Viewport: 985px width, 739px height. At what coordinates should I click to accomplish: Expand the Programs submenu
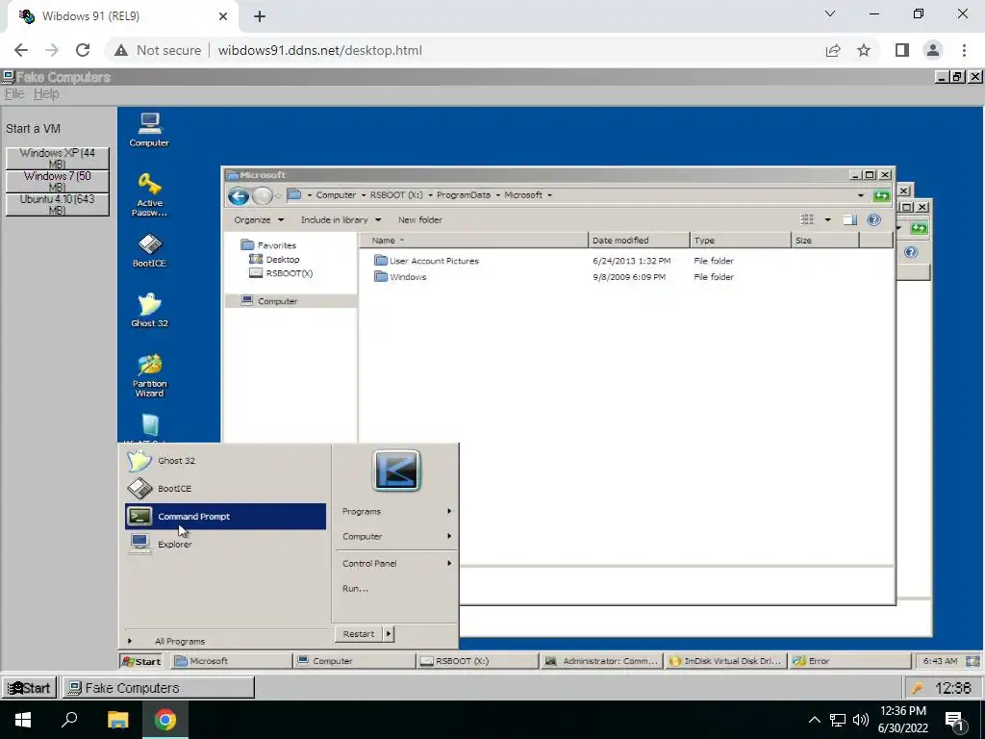tap(396, 512)
